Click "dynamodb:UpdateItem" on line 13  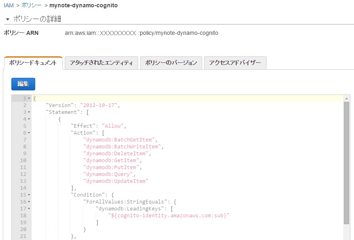pyautogui.click(x=115, y=181)
